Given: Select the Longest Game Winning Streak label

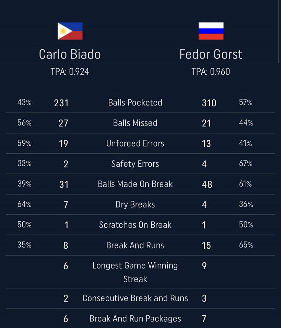Looking at the screenshot, I should pos(135,272).
